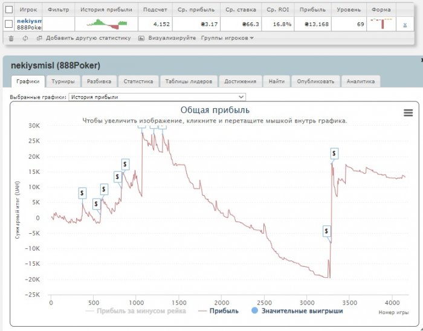Click the $ marker at 20K near game 3300
Image resolution: width=423 pixels, height=331 pixels.
[x=334, y=153]
